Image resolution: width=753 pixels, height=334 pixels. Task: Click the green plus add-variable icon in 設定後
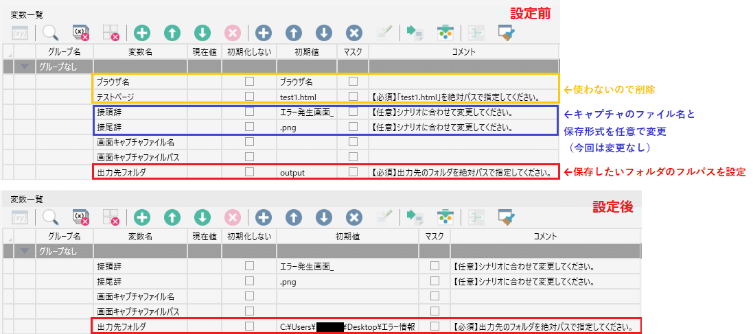coord(141,217)
